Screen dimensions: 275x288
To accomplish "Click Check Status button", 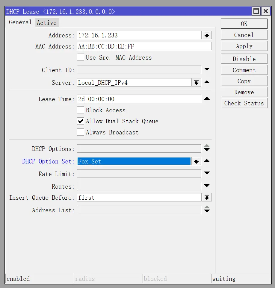I will pos(244,103).
